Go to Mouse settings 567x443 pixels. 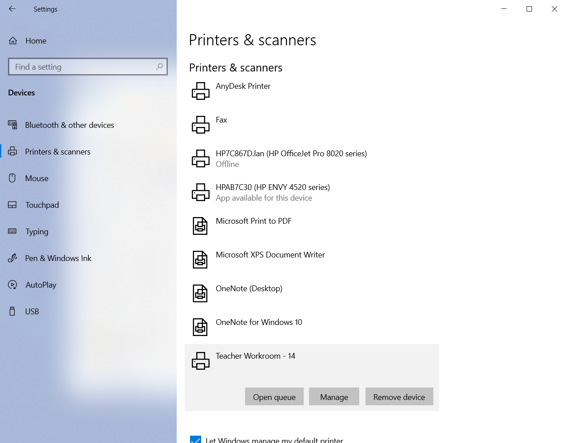click(37, 178)
